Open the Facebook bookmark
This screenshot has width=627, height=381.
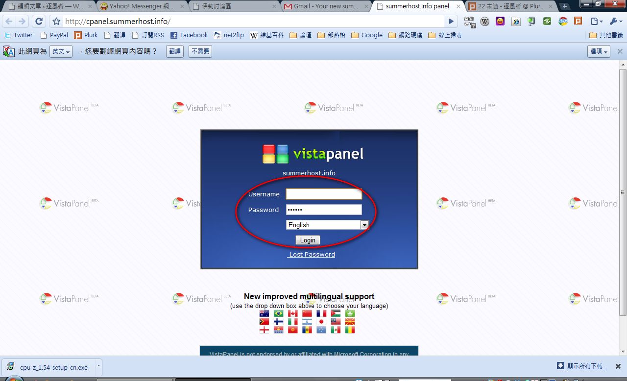pos(189,35)
